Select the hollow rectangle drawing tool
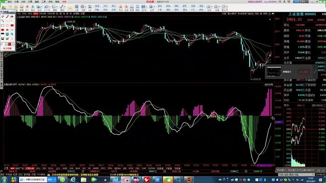 coord(3,25)
